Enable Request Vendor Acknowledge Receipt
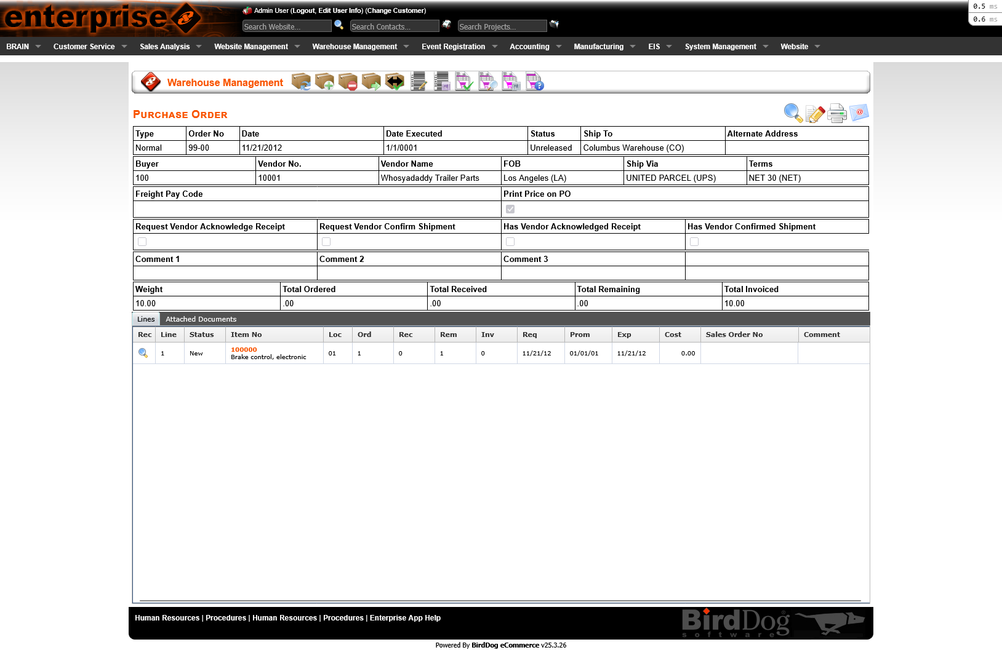1002x650 pixels. coord(142,242)
